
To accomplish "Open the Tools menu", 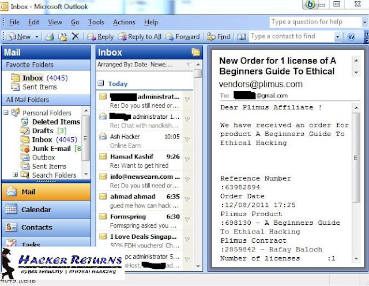I will click(x=96, y=22).
